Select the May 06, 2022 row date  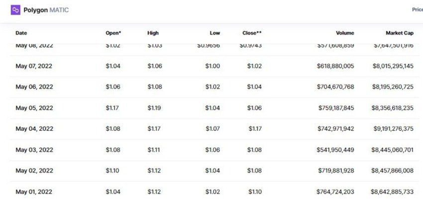[34, 87]
